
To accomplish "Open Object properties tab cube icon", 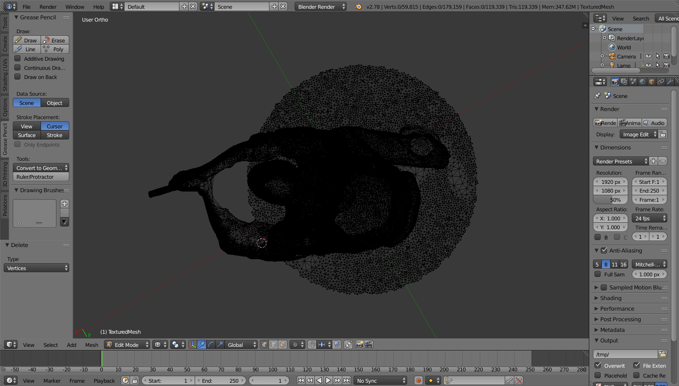I will tap(652, 82).
